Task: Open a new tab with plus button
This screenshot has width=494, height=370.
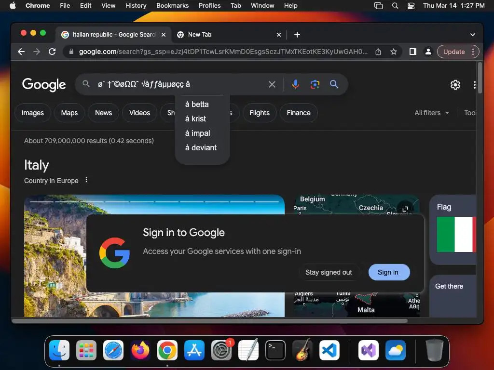Action: click(297, 35)
